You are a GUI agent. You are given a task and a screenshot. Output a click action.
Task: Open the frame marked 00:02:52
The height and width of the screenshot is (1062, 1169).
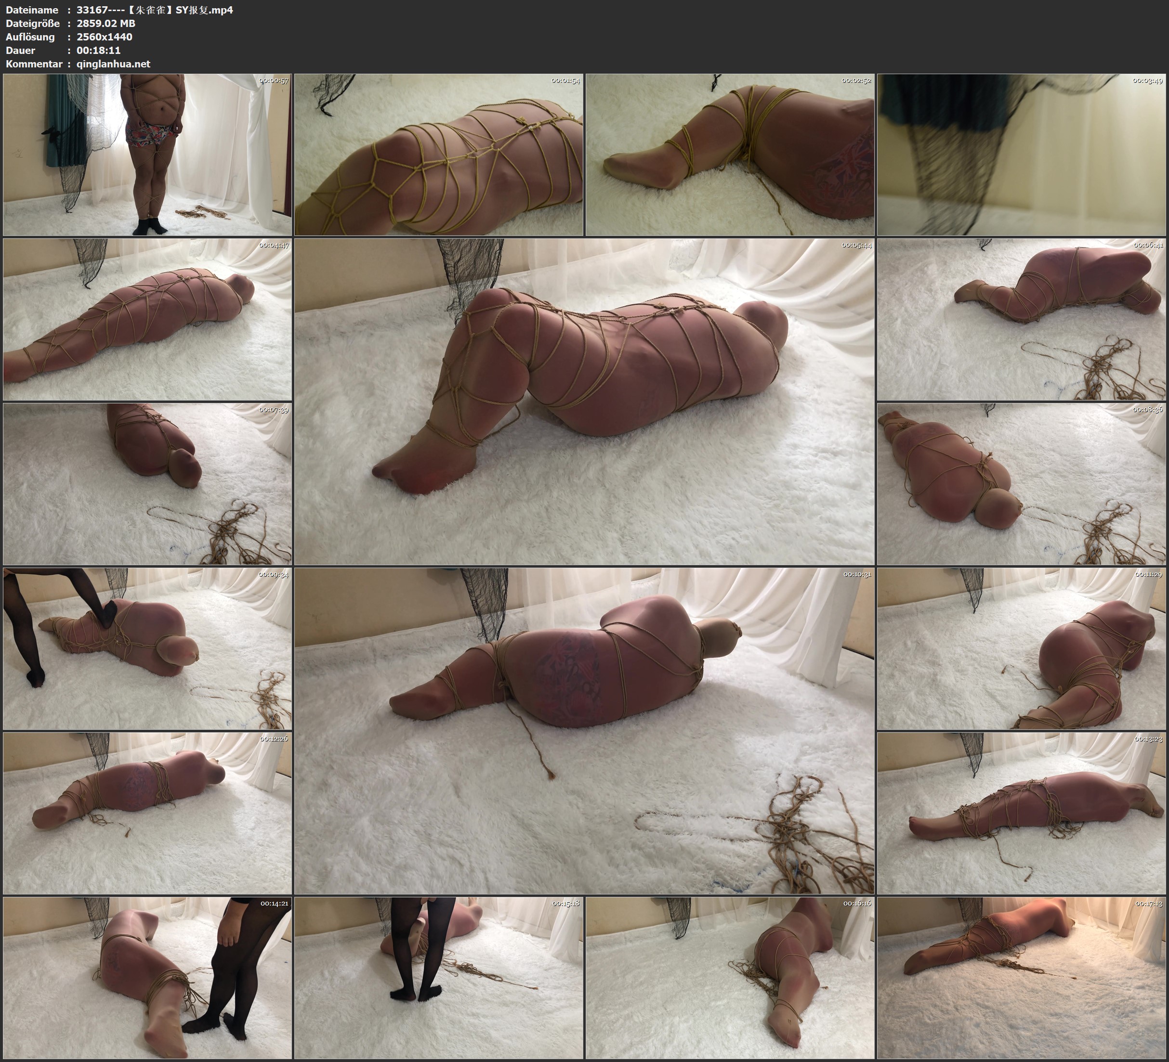[x=730, y=155]
